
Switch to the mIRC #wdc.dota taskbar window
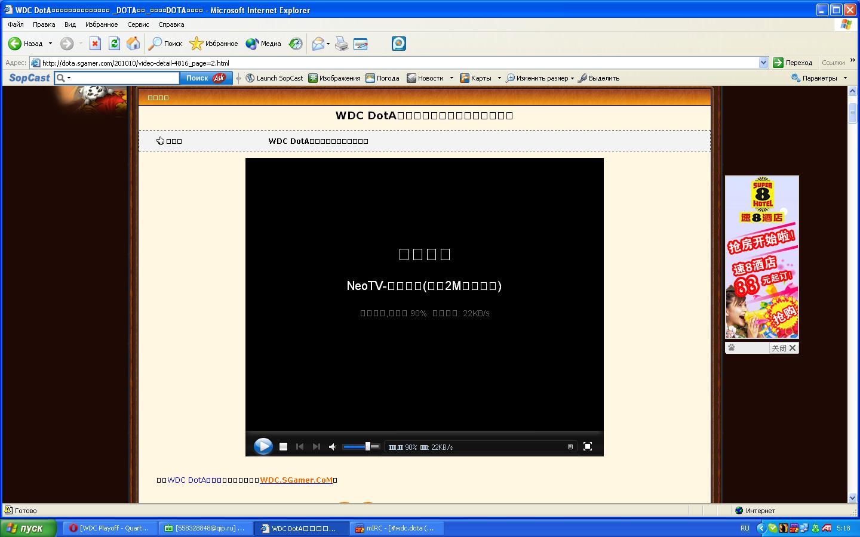click(396, 528)
